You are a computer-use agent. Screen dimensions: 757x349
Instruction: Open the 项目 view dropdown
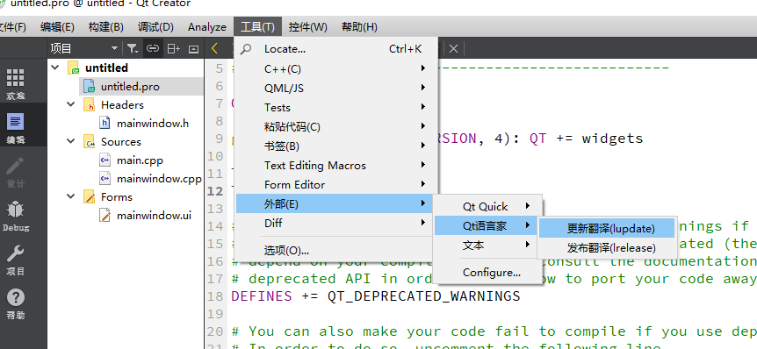[114, 48]
